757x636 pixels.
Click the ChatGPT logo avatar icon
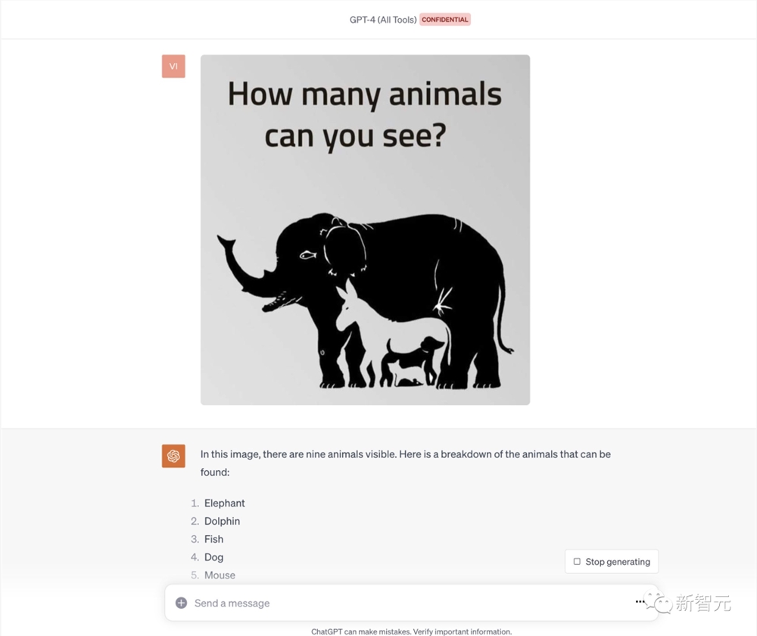pos(173,456)
